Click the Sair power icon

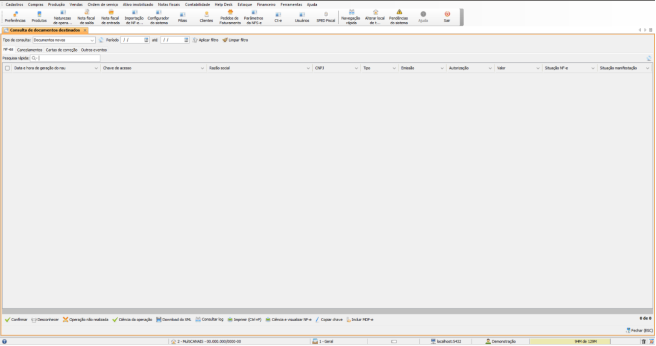pos(447,14)
